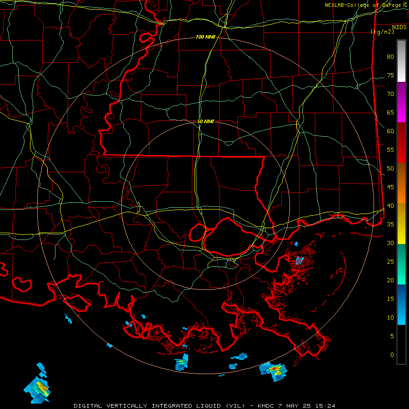Viewport: 409px width, 409px height.
Task: Click the scale value 20
Action: [x=390, y=280]
